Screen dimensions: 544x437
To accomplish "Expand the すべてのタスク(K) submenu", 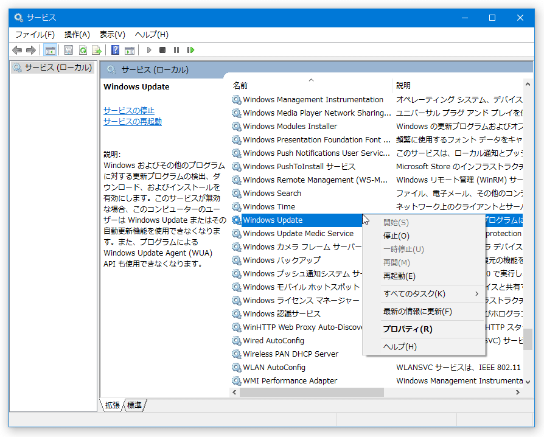I will [424, 294].
